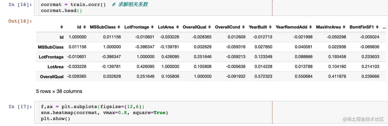388x126 pixels.
Task: Click the value -0.012713 cell
Action: (x=263, y=37)
